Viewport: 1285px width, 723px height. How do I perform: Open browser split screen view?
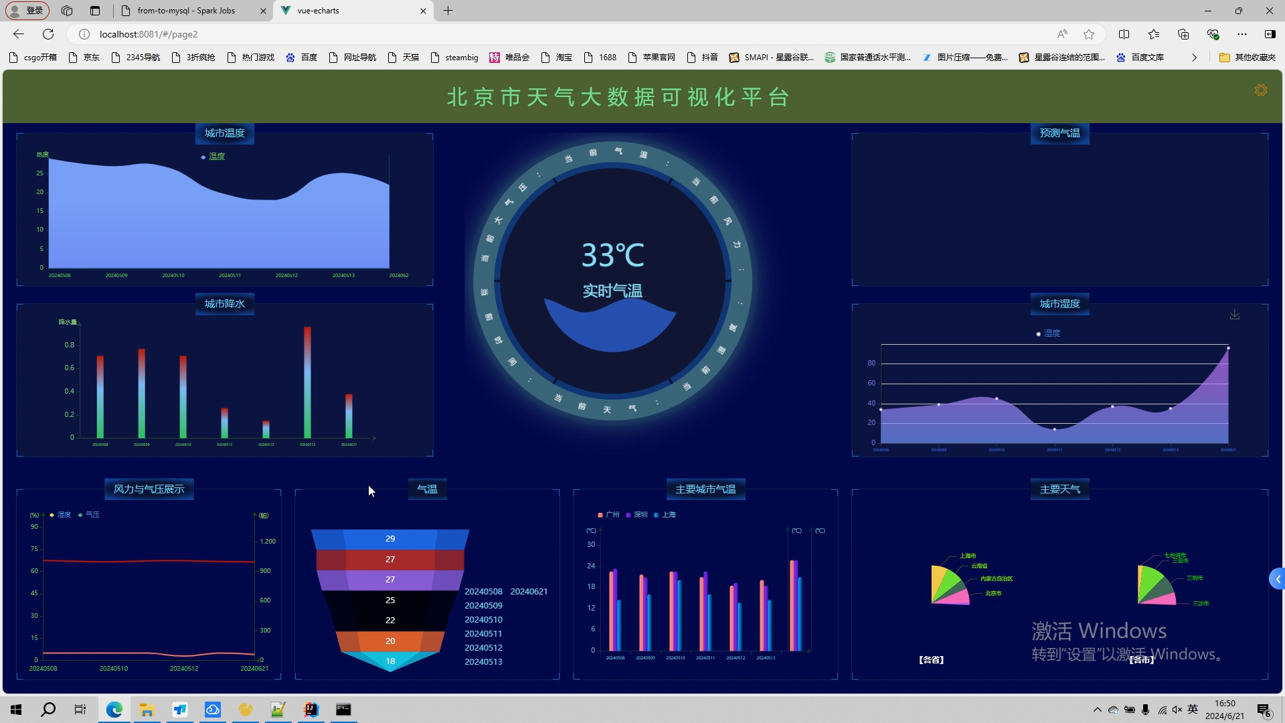(x=1124, y=34)
